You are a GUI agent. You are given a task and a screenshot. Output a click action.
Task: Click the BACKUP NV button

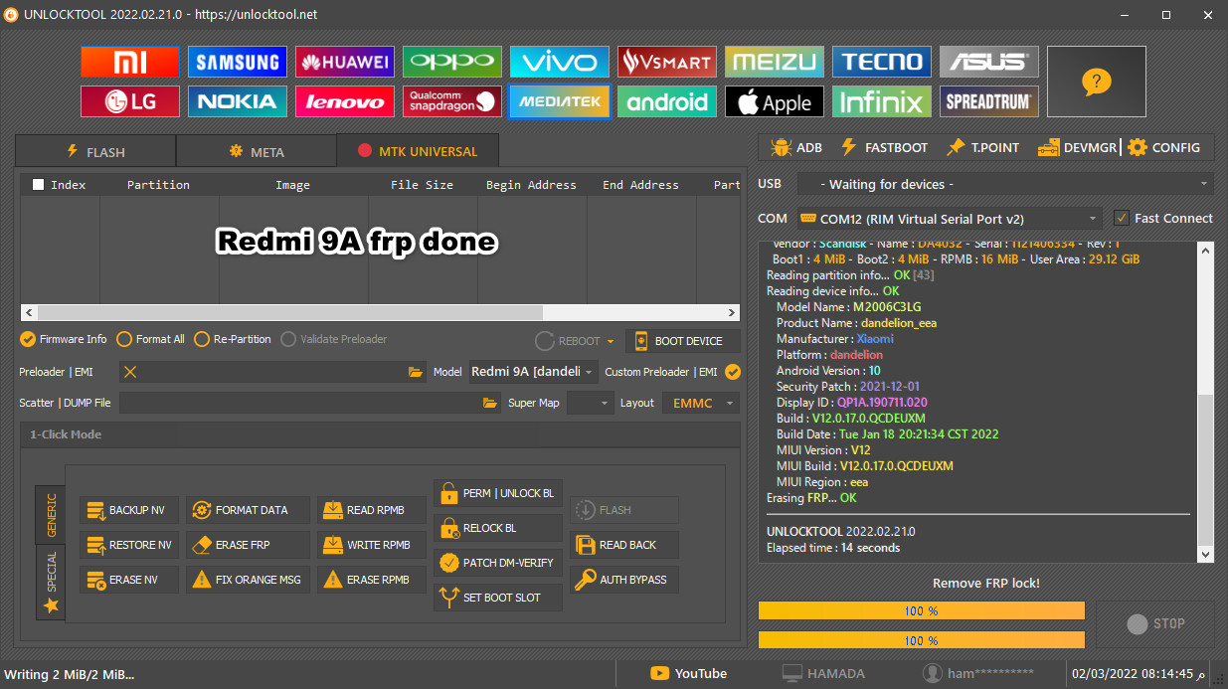coord(130,510)
